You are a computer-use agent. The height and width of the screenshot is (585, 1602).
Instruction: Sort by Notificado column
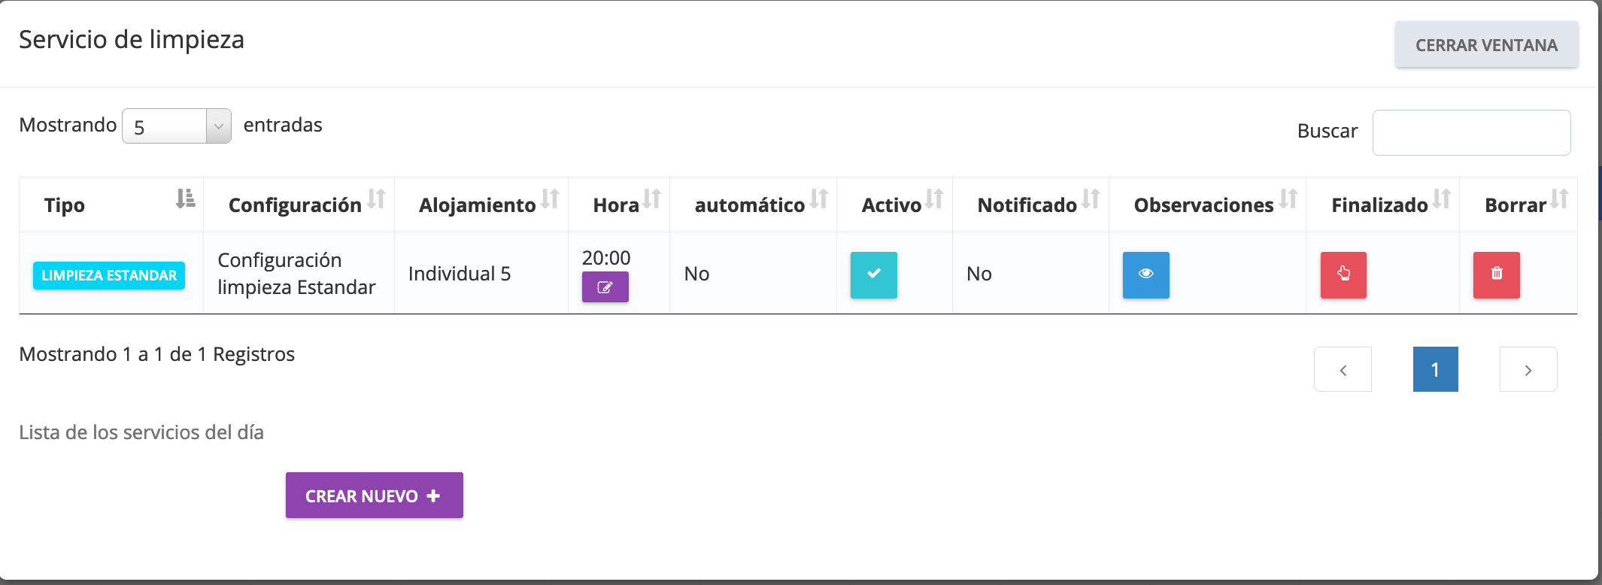1030,205
